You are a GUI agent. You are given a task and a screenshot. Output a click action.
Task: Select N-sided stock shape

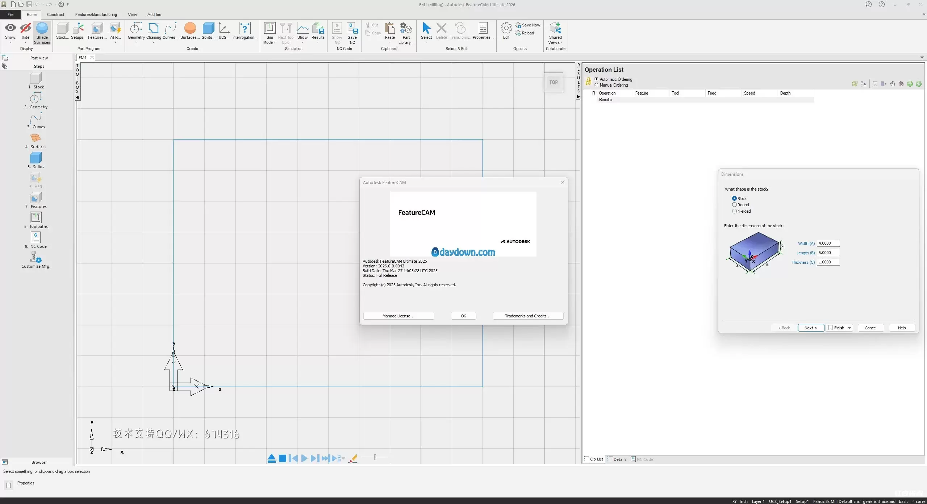(x=734, y=211)
